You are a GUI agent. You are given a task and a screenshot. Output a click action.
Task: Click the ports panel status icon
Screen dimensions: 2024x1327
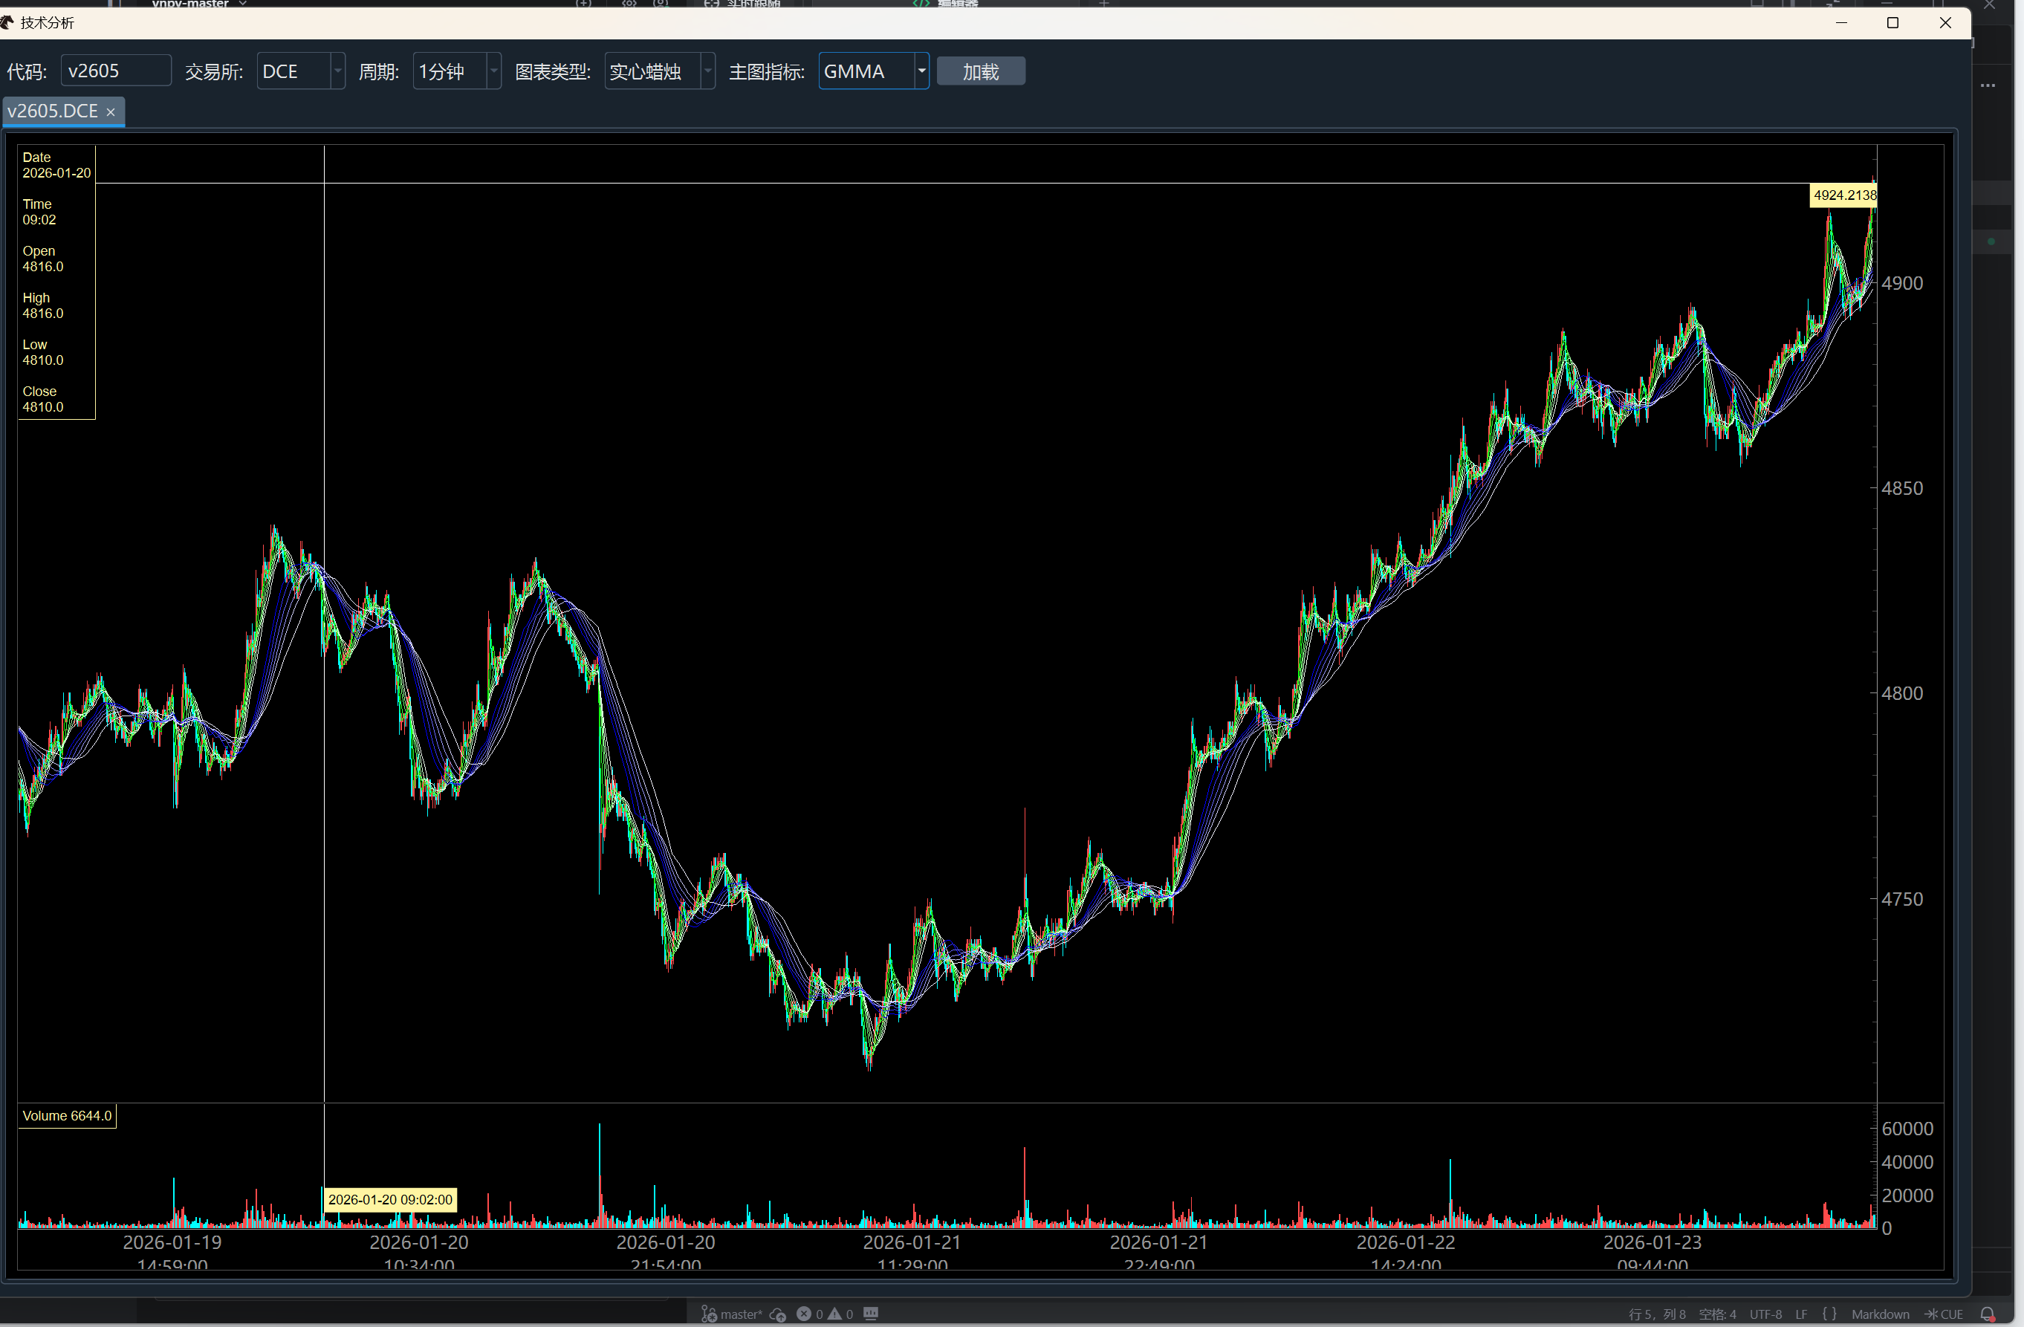871,1314
